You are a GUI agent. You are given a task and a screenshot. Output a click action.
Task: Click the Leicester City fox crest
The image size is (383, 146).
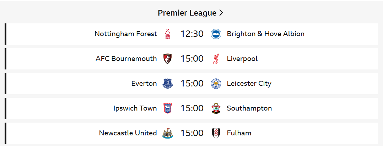coord(216,84)
